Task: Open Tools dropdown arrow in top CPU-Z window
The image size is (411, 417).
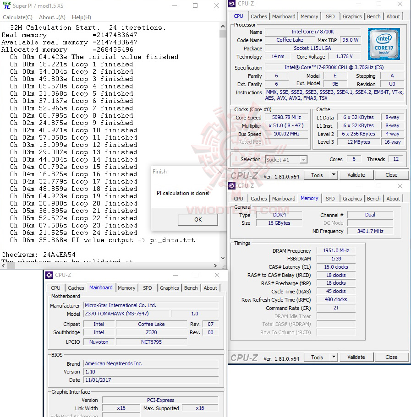Action: (334, 175)
